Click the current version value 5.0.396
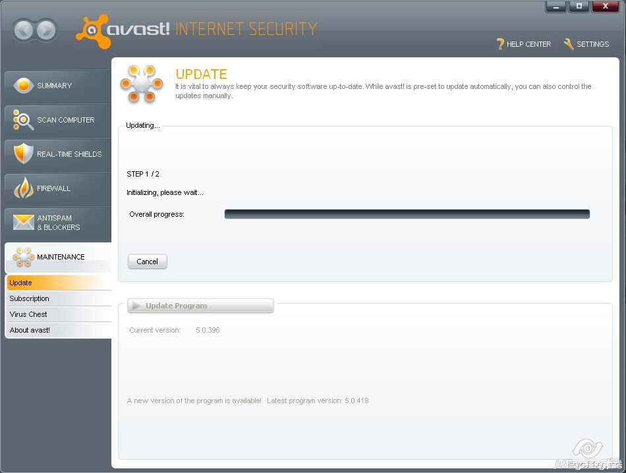Image resolution: width=626 pixels, height=473 pixels. click(208, 330)
